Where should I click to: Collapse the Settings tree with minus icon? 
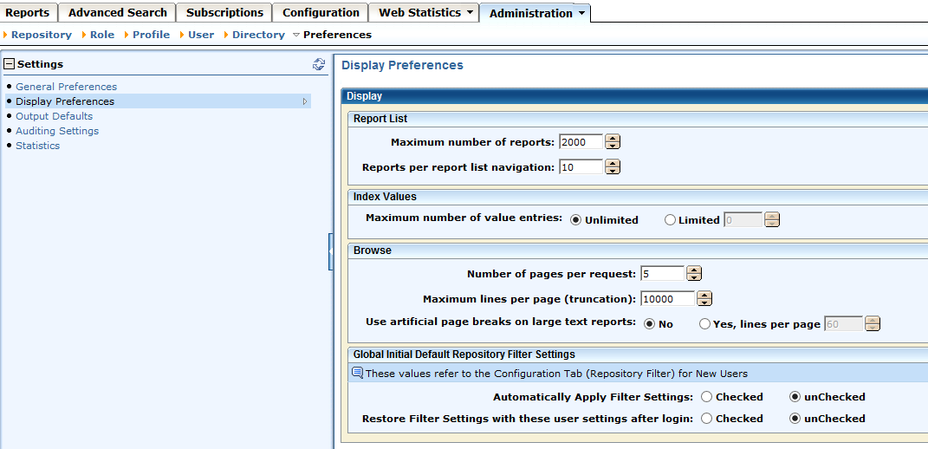pos(10,64)
